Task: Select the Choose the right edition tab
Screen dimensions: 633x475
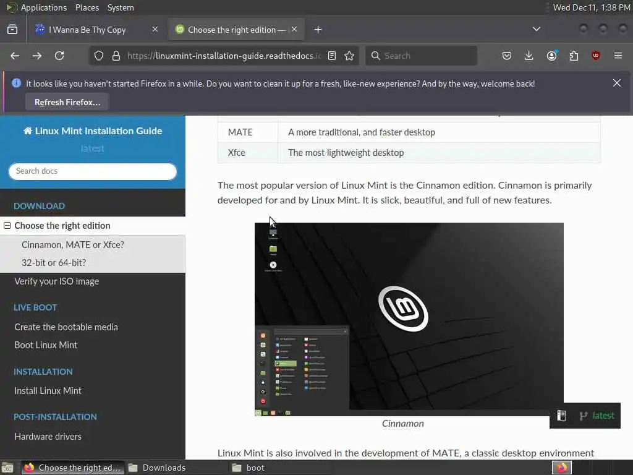Action: click(237, 30)
